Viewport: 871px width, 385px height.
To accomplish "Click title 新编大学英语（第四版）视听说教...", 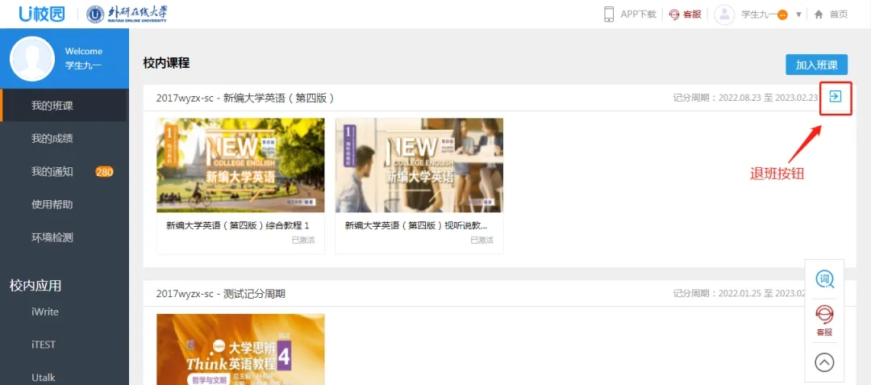I will pos(417,226).
